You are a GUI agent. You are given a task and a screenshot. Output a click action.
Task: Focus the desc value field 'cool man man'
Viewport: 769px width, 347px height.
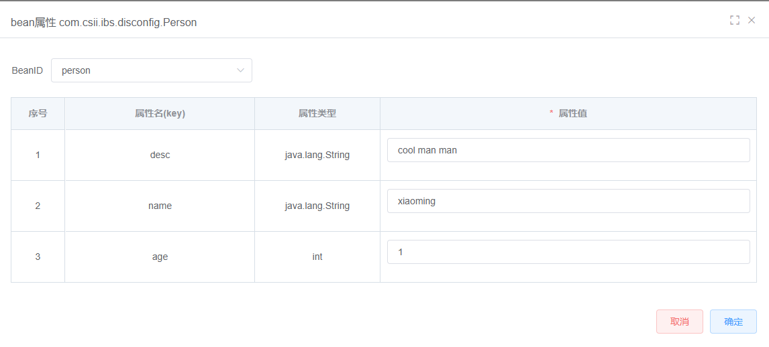click(568, 150)
